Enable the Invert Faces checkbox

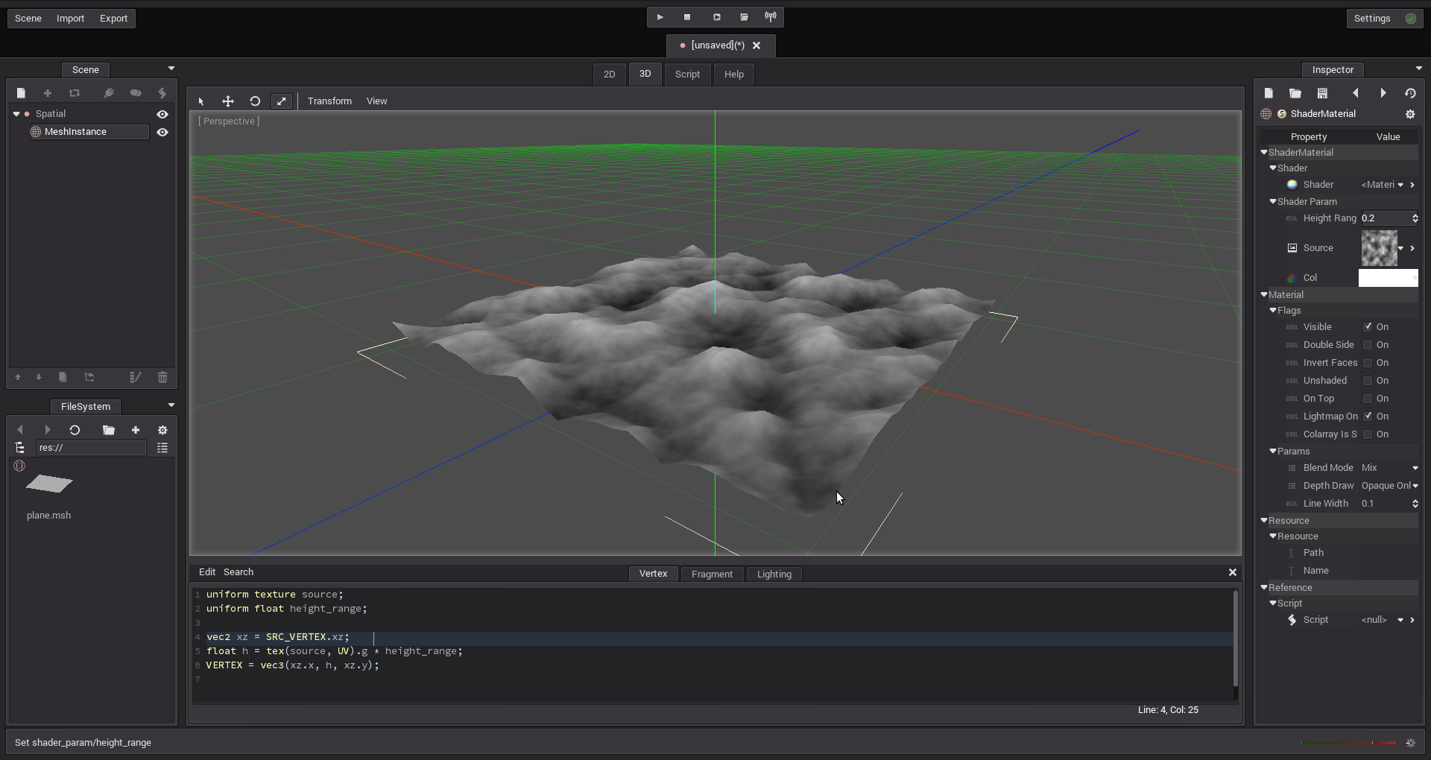pos(1368,363)
